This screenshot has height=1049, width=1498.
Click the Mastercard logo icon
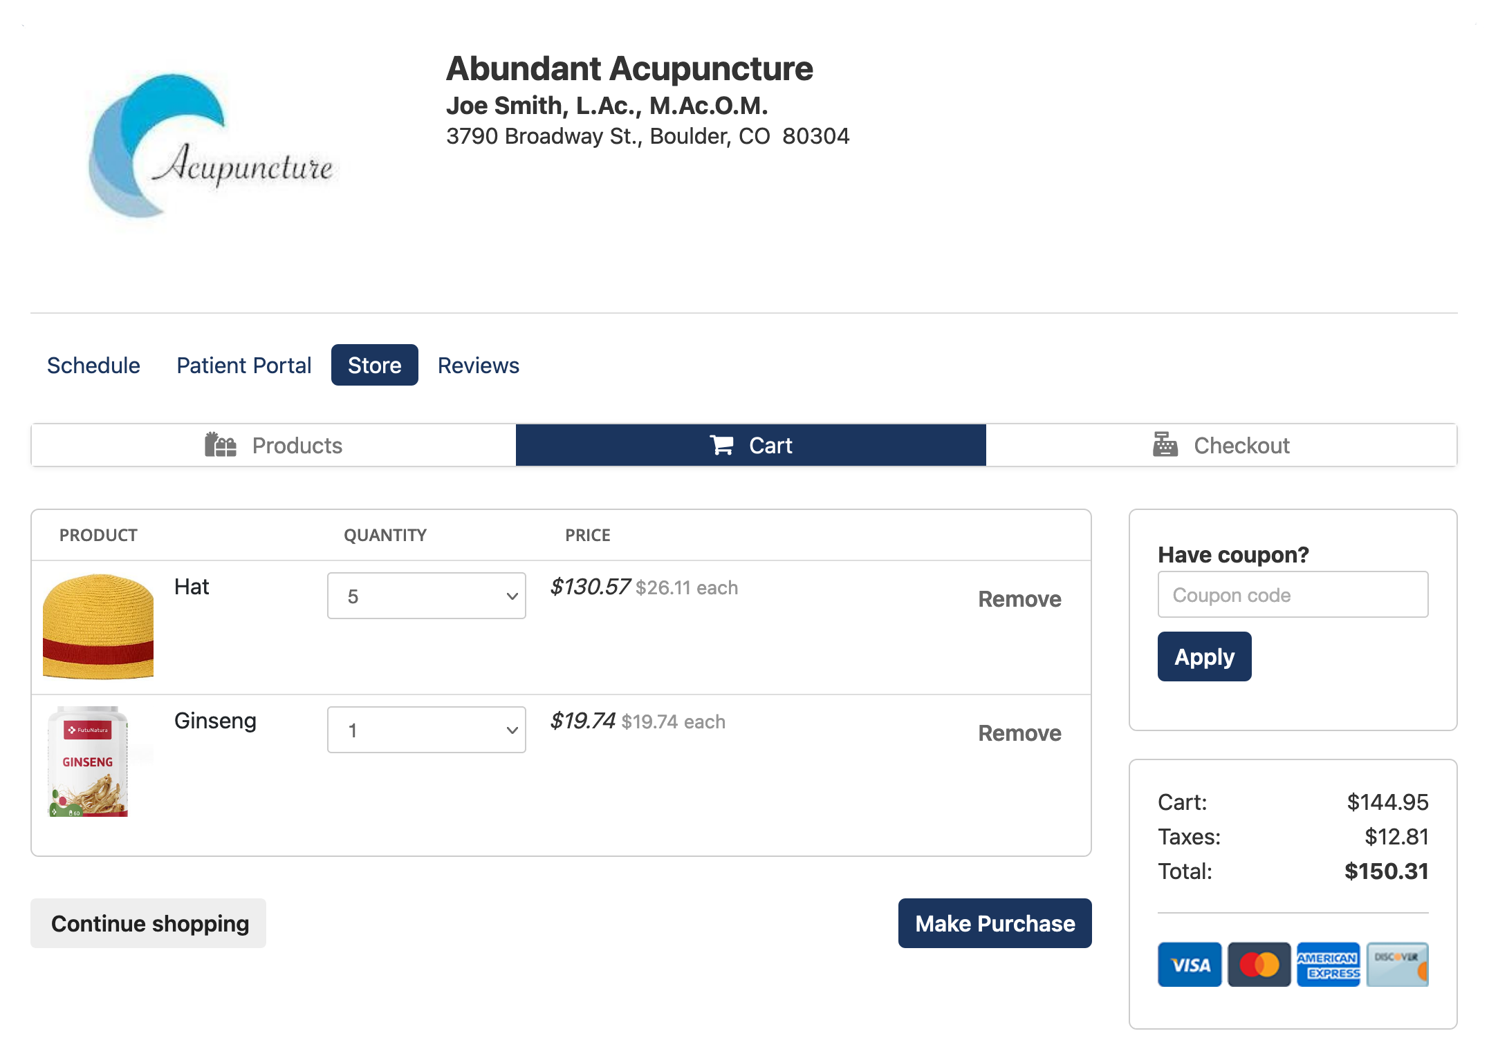point(1259,964)
